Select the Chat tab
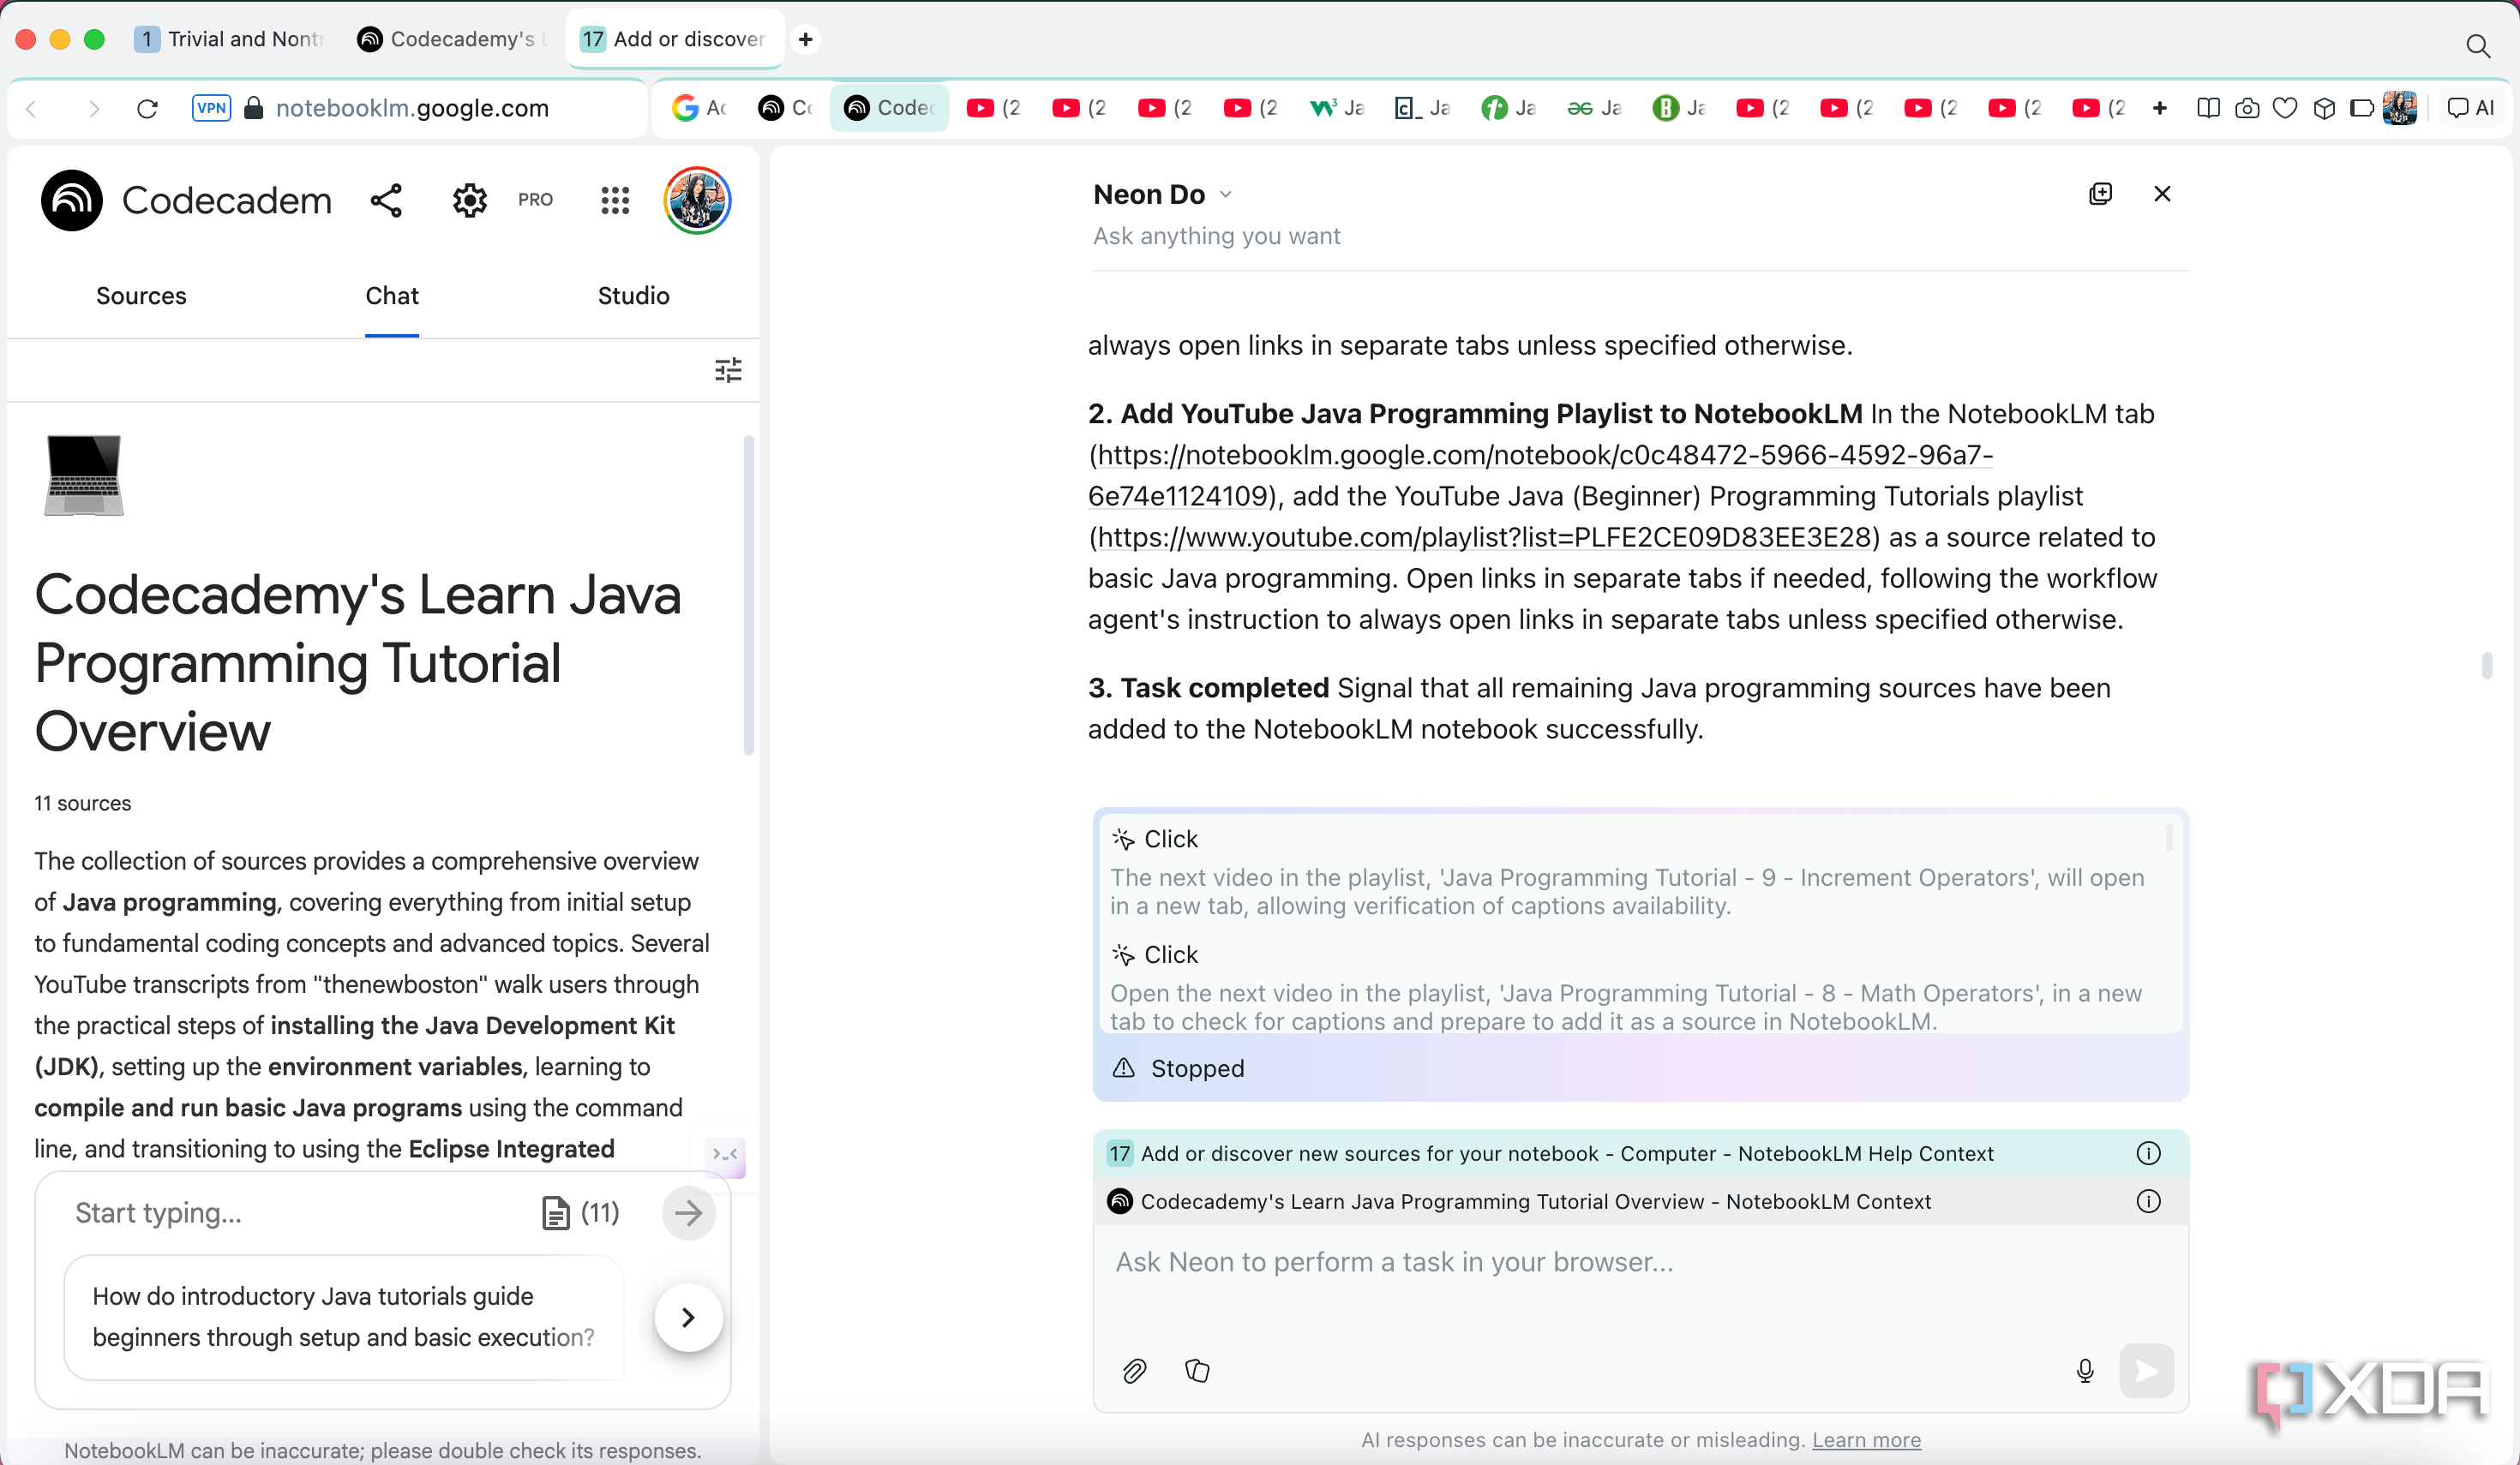 391,296
